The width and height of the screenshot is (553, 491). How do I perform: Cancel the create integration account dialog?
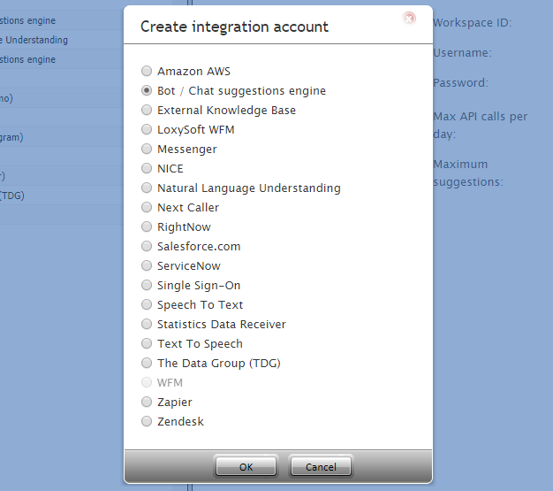pyautogui.click(x=321, y=466)
